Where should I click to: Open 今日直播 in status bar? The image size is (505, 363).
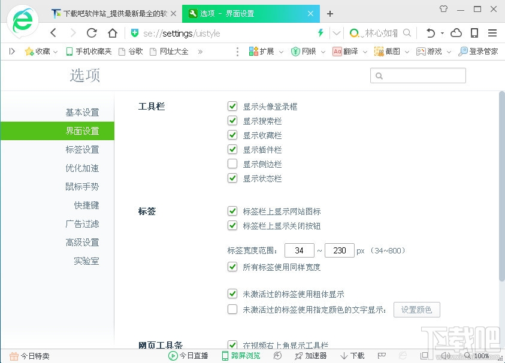189,356
